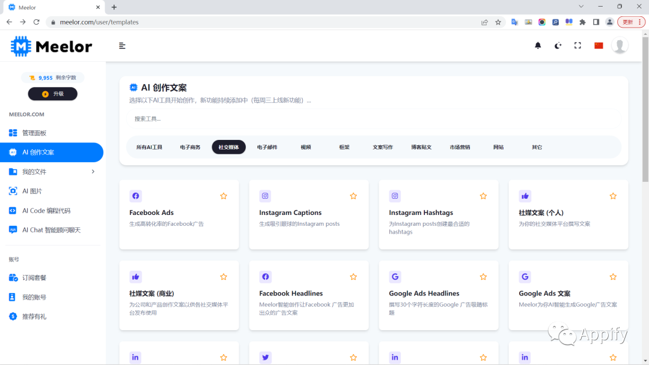Collapse the sidebar with the hamburger icon
The image size is (649, 365).
point(122,46)
